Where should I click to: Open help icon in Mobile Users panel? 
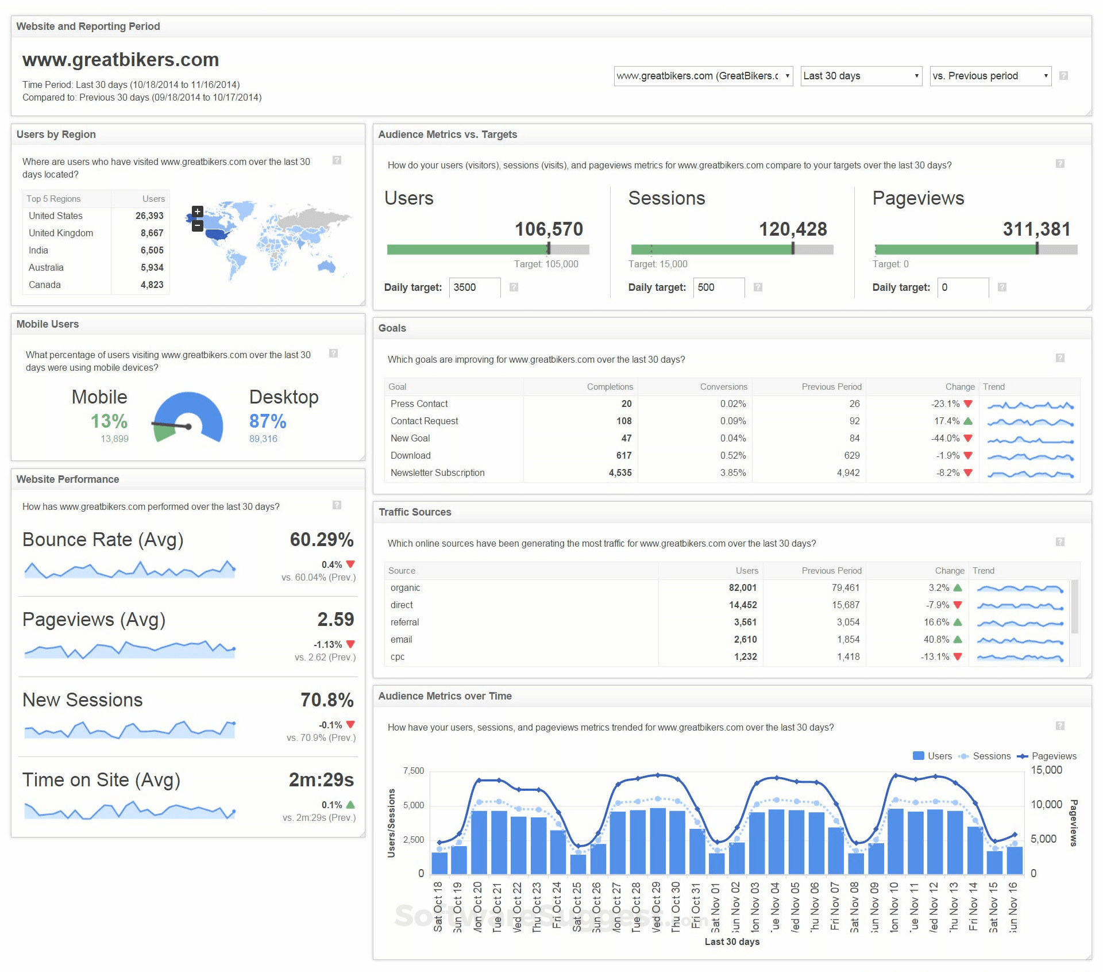pyautogui.click(x=333, y=354)
